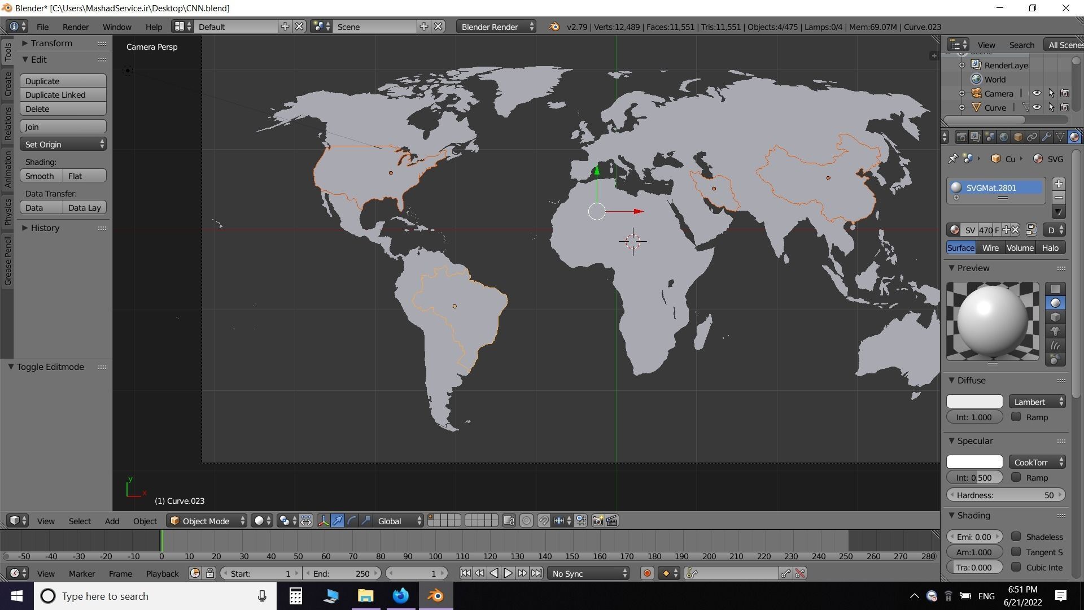Open the Window menu

[117, 27]
